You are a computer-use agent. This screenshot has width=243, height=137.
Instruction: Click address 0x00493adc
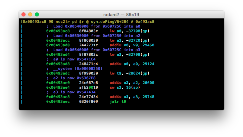[x=58, y=73]
